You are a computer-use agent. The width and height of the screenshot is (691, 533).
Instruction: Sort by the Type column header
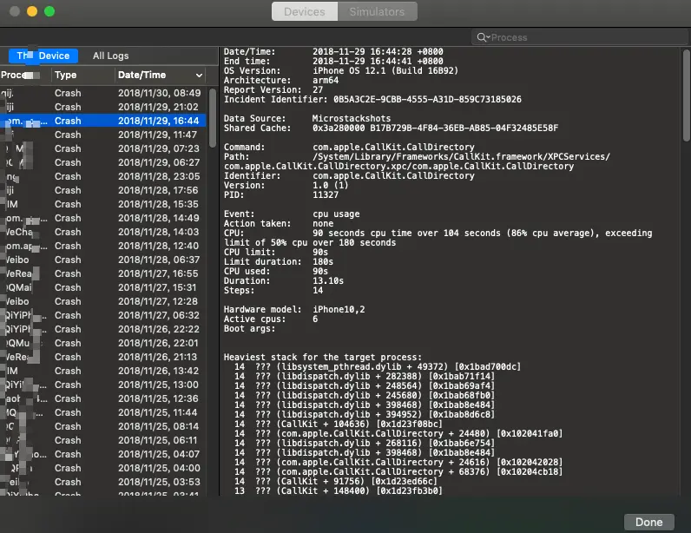82,75
